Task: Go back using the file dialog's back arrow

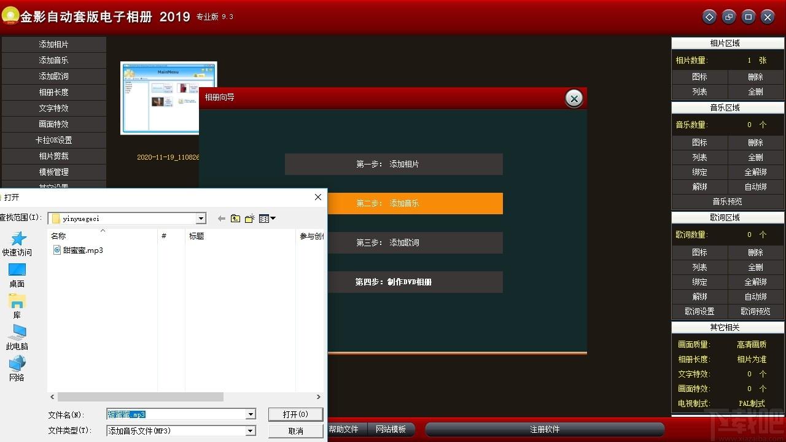Action: tap(221, 219)
